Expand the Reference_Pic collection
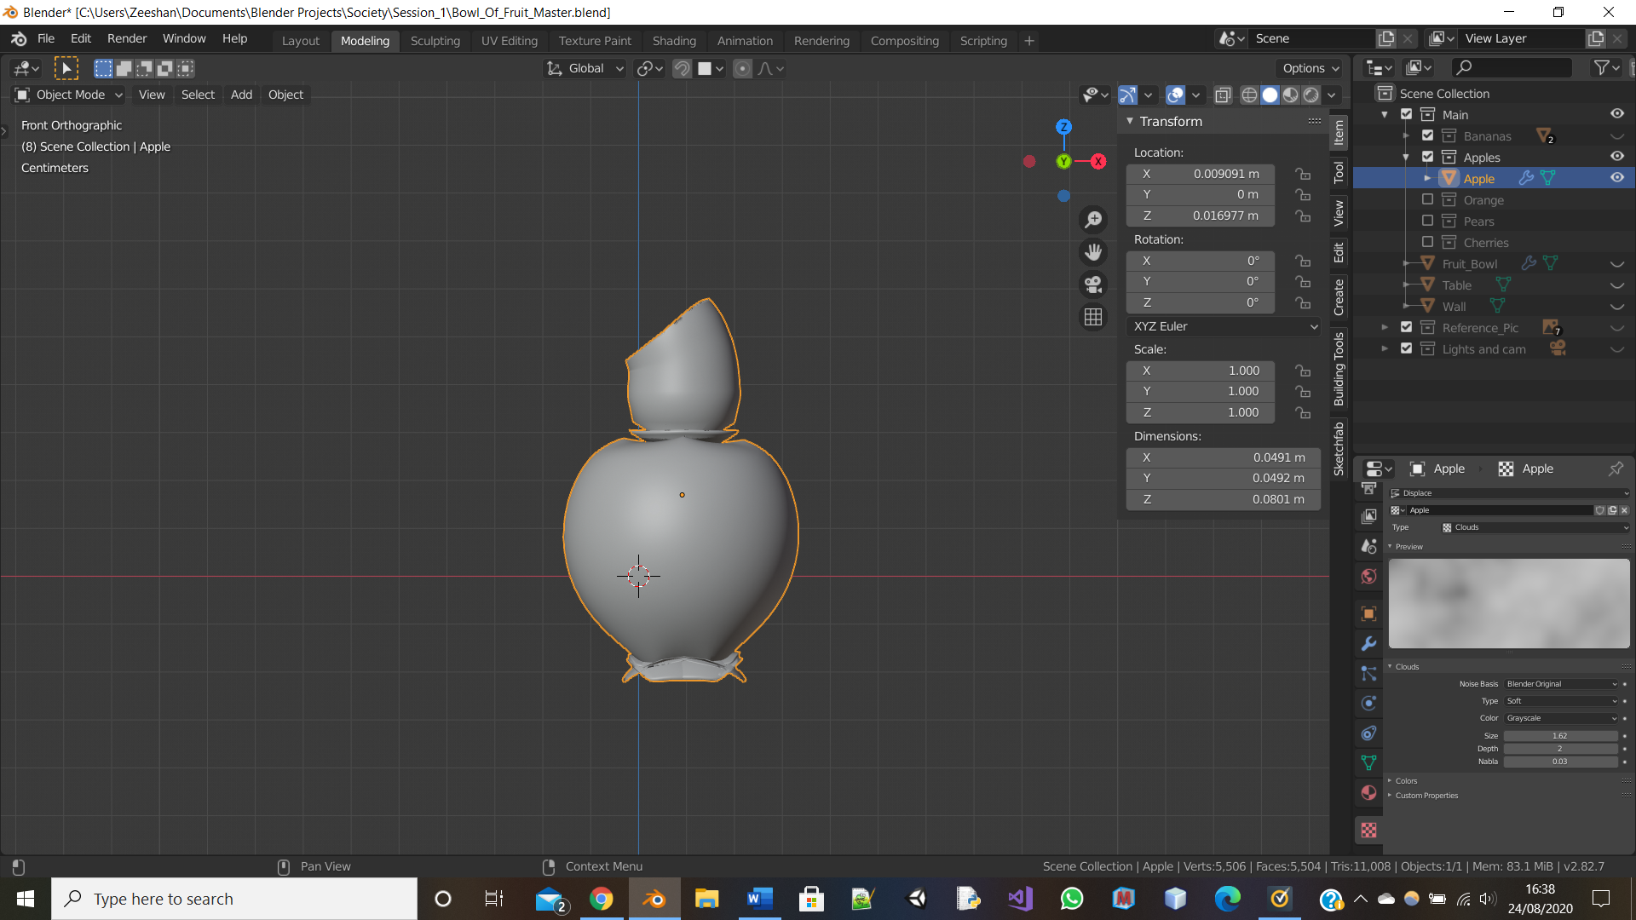This screenshot has height=920, width=1636. pos(1385,327)
